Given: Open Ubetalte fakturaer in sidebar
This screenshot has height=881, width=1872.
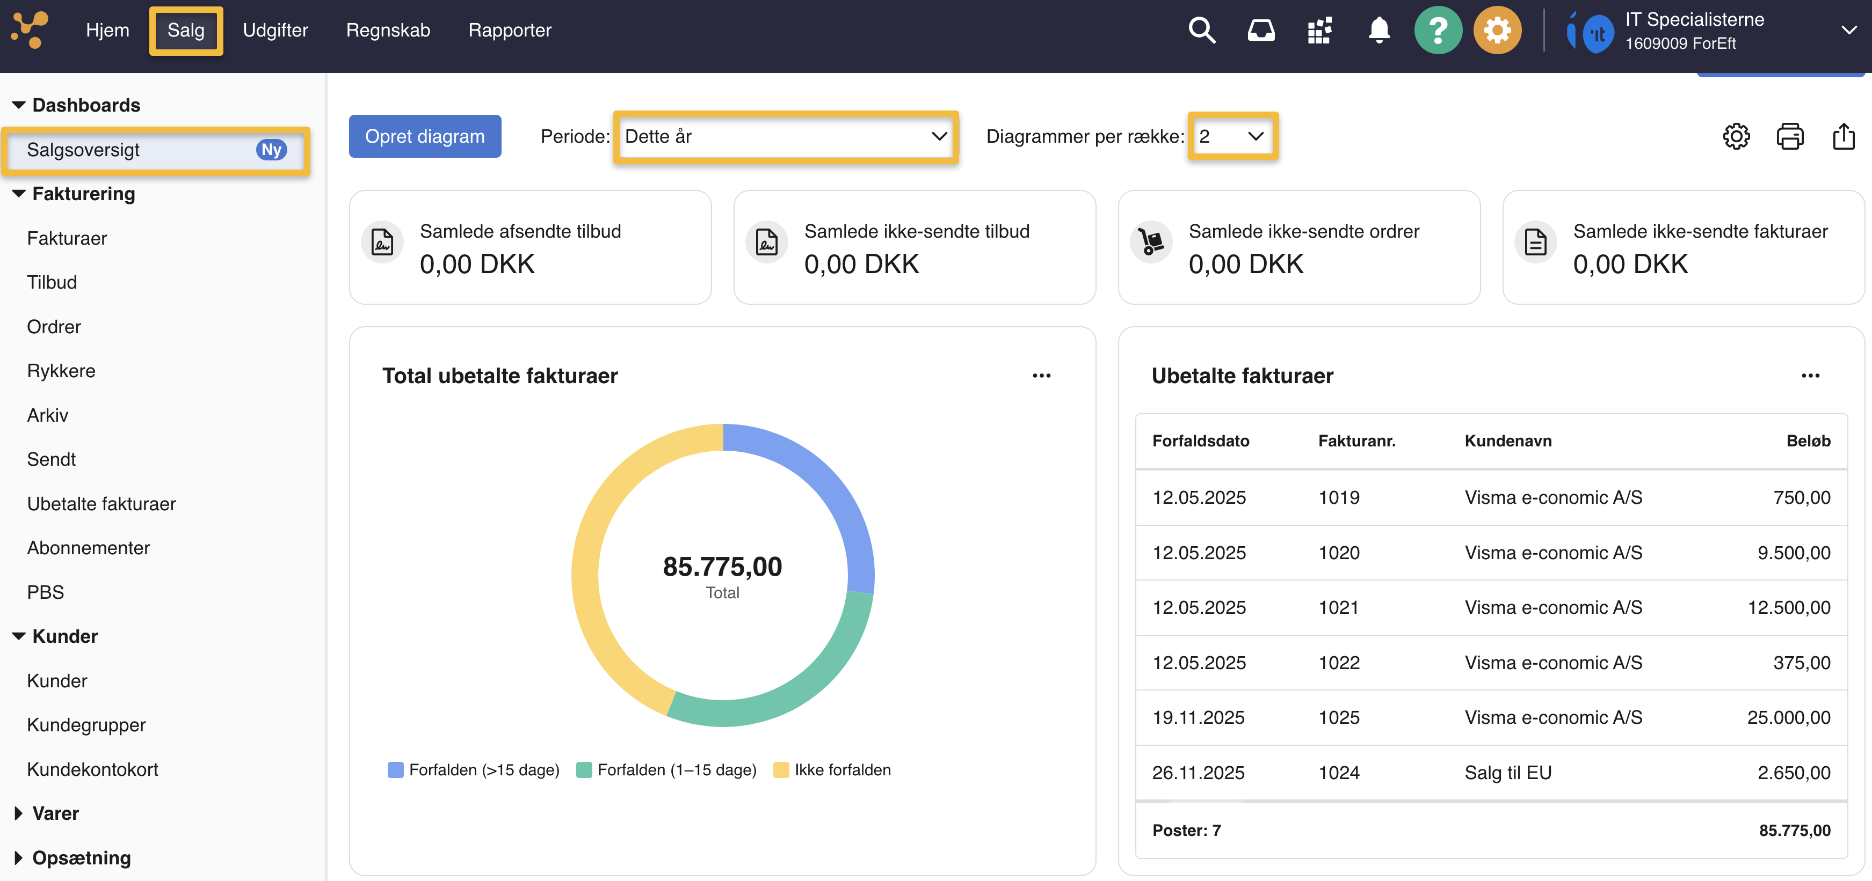Looking at the screenshot, I should click(x=101, y=504).
